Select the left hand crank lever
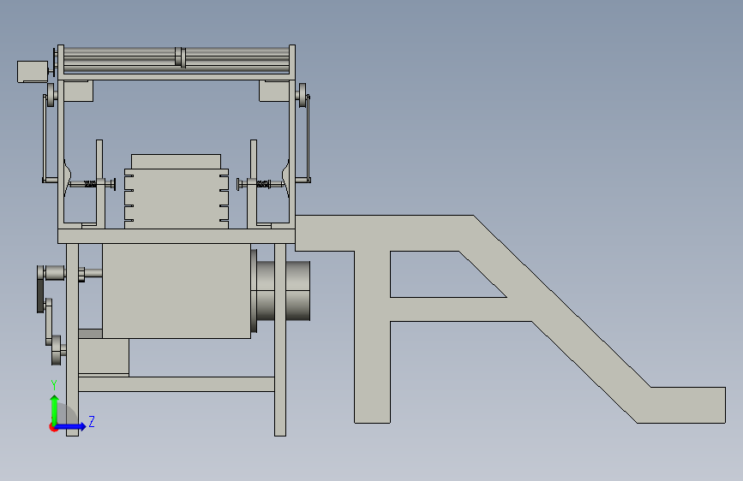 tap(45, 139)
